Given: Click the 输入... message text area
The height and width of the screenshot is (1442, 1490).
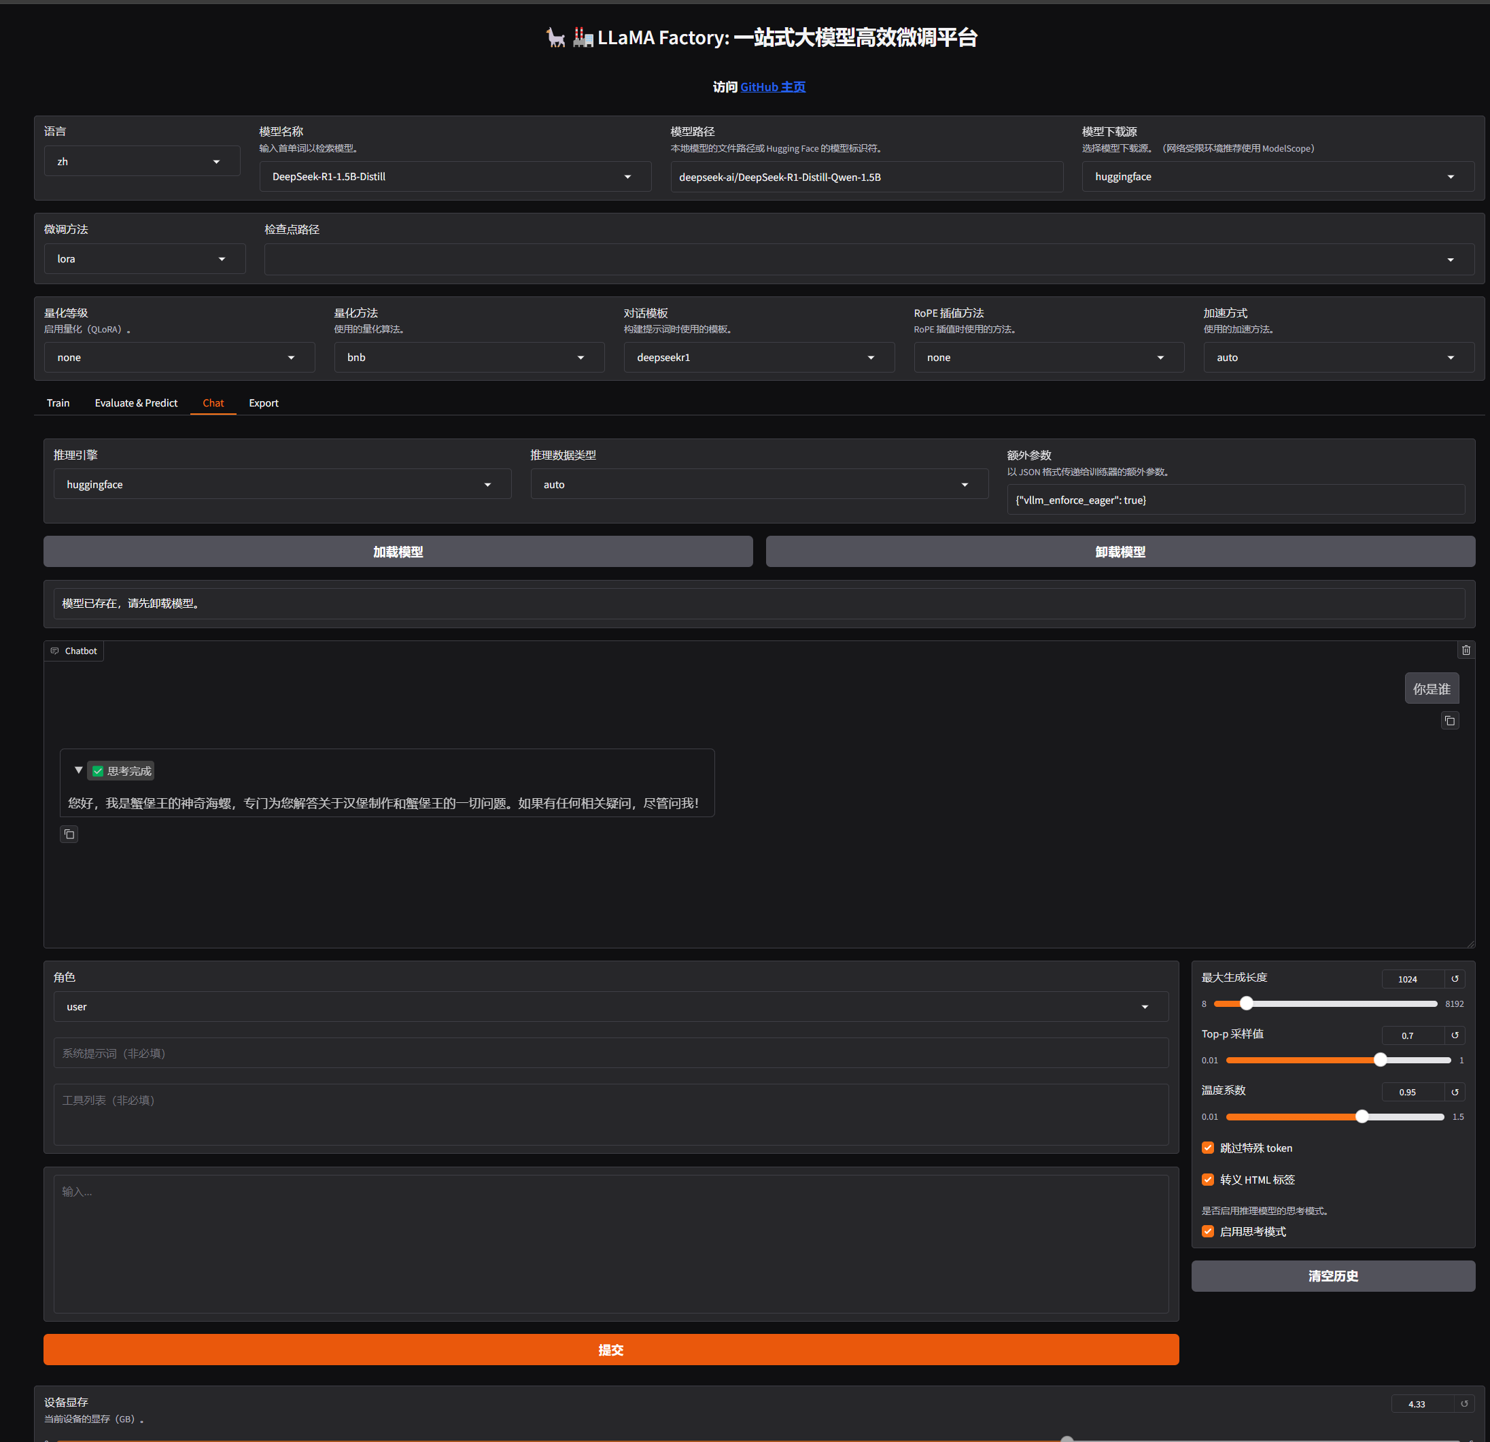Looking at the screenshot, I should click(x=610, y=1243).
